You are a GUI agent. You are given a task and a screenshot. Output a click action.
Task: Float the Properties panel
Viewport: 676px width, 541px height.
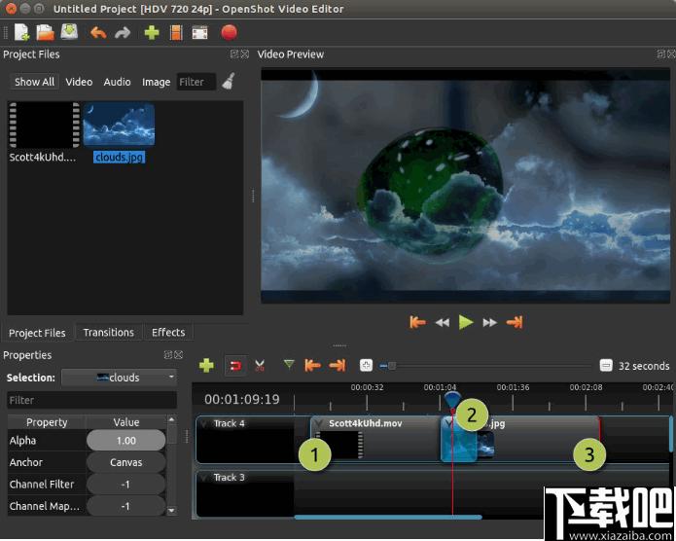(168, 354)
